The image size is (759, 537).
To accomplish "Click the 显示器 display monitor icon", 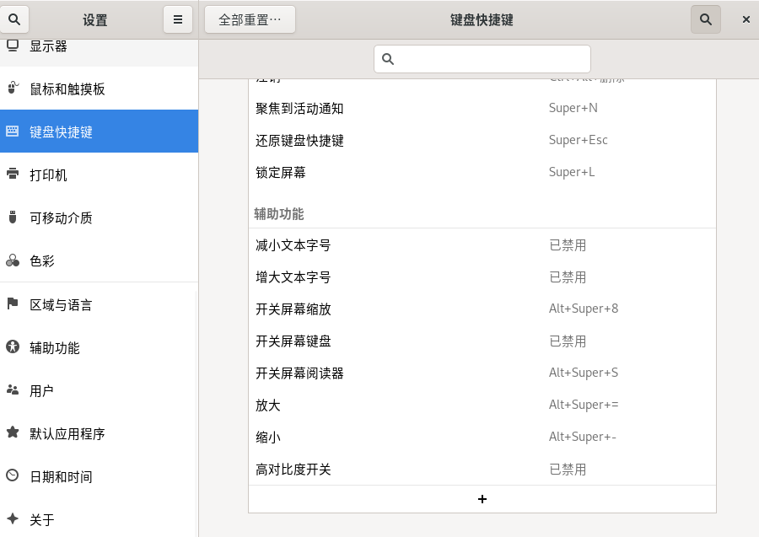I will tap(13, 46).
